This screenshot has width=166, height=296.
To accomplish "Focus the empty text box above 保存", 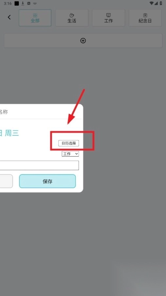I will pos(39,165).
